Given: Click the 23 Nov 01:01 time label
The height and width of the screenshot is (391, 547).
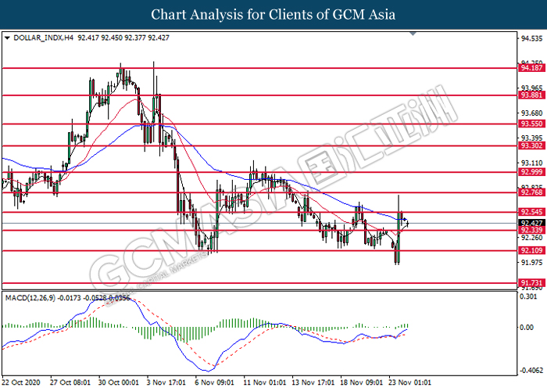Looking at the screenshot, I should pyautogui.click(x=410, y=382).
